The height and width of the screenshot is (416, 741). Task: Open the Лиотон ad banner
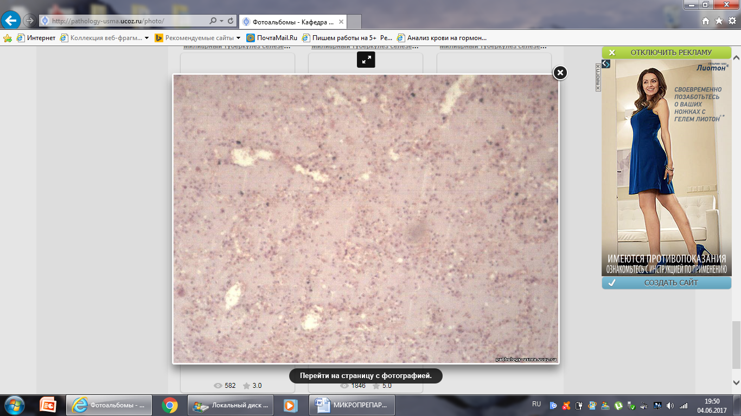click(x=667, y=168)
